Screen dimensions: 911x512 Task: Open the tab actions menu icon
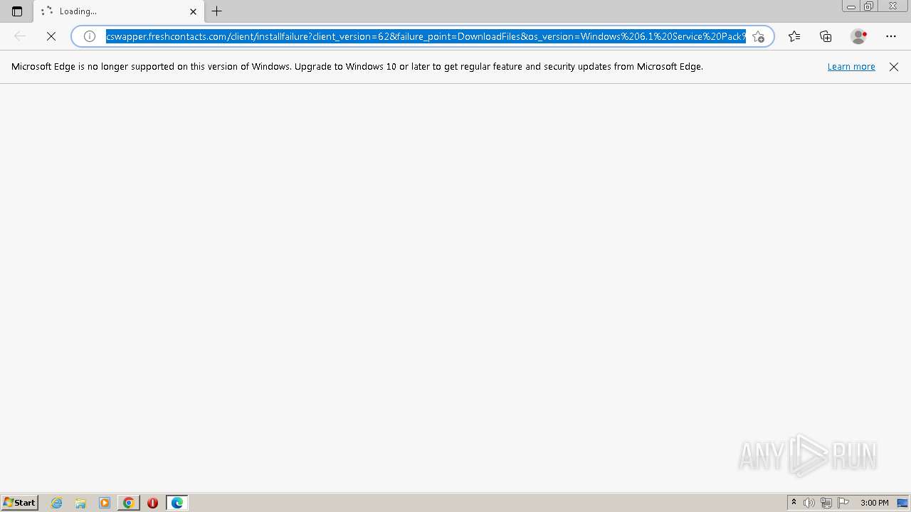[x=17, y=11]
